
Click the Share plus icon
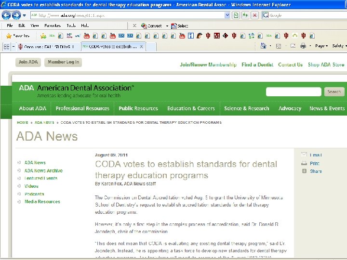[304, 171]
